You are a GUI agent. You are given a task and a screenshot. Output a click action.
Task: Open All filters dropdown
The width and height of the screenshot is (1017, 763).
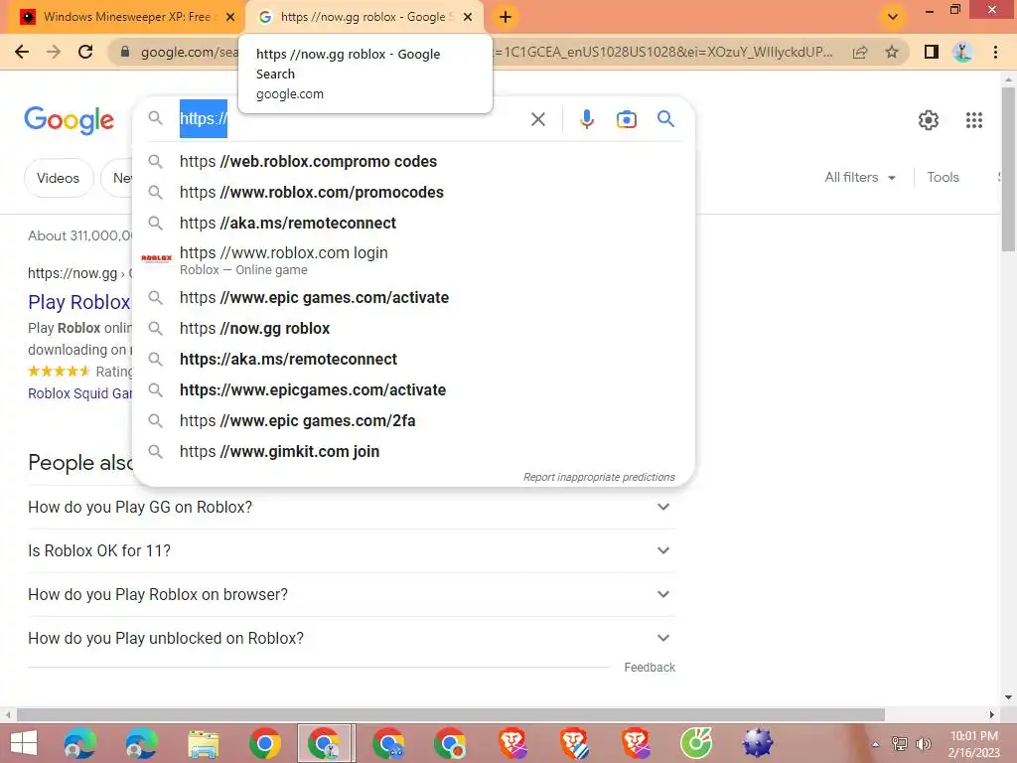[x=860, y=177]
